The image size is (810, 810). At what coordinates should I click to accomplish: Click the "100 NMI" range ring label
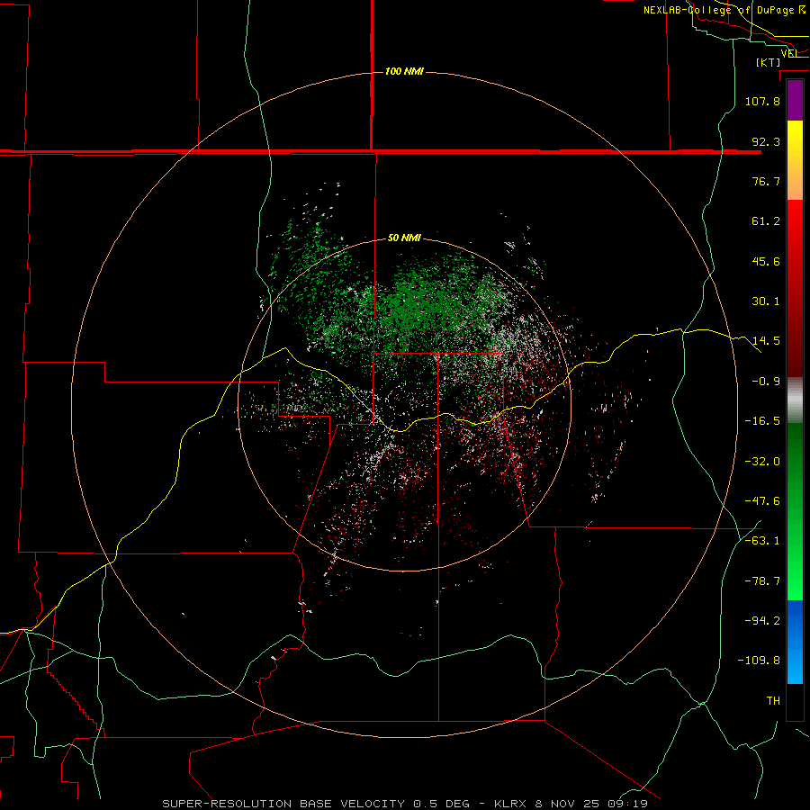(x=404, y=71)
